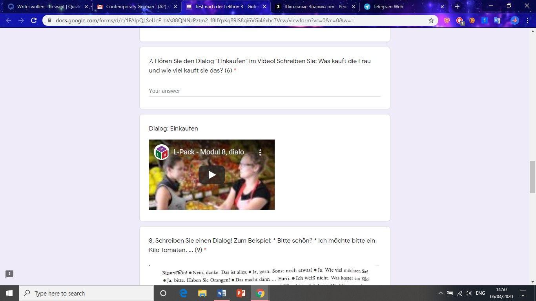View site security info via the lock icon
Image resolution: width=536 pixels, height=301 pixels.
click(x=49, y=20)
